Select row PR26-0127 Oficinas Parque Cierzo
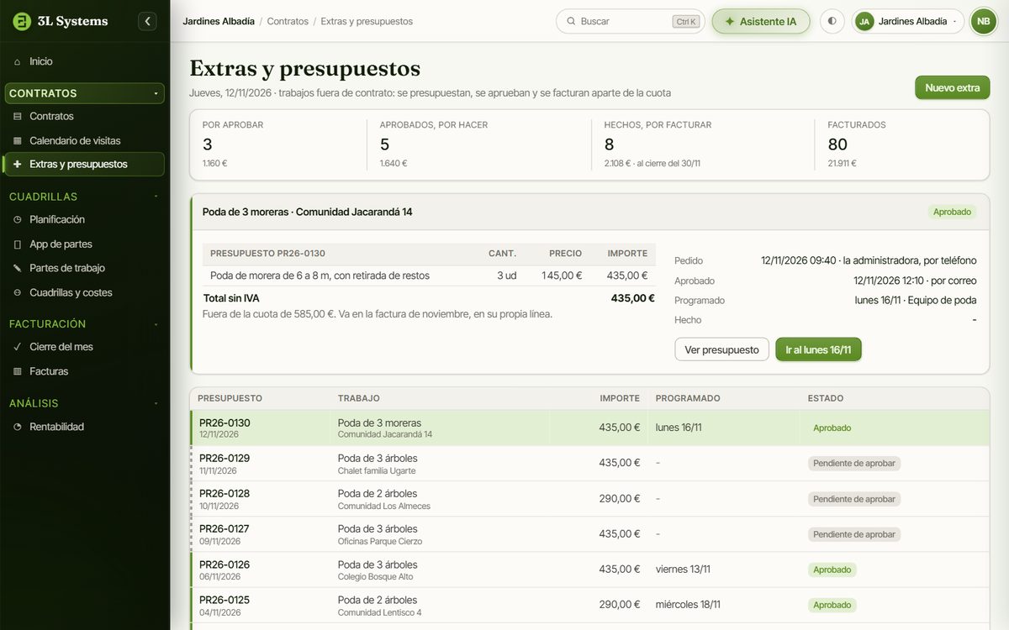The width and height of the screenshot is (1009, 630). click(589, 534)
